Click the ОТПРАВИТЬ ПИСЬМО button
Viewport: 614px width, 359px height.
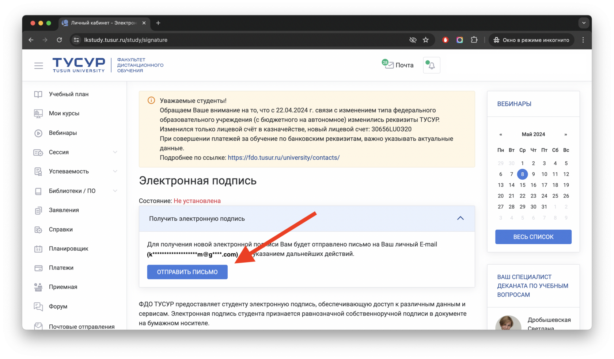(187, 272)
